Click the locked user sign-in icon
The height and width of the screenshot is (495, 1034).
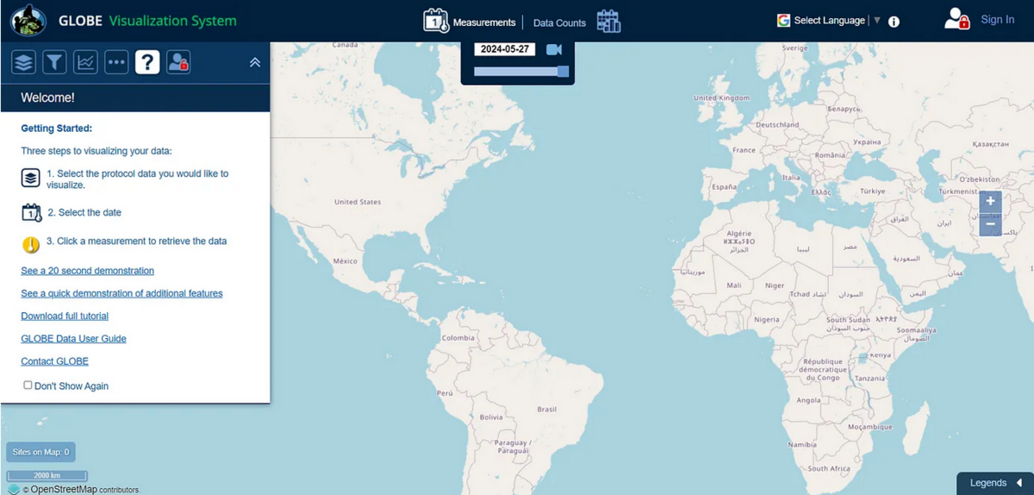[956, 19]
